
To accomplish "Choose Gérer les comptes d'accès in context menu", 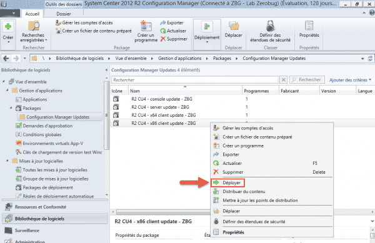I will click(x=272, y=128).
